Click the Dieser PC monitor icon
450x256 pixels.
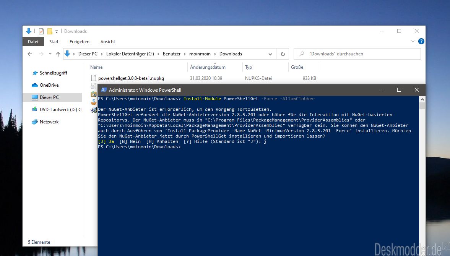(x=35, y=97)
